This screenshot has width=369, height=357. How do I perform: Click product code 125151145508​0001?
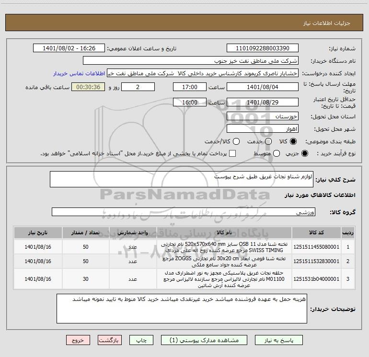click(x=316, y=247)
